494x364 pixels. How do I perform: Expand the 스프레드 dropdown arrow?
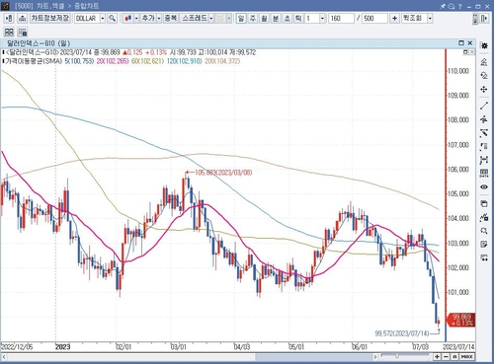[x=211, y=19]
